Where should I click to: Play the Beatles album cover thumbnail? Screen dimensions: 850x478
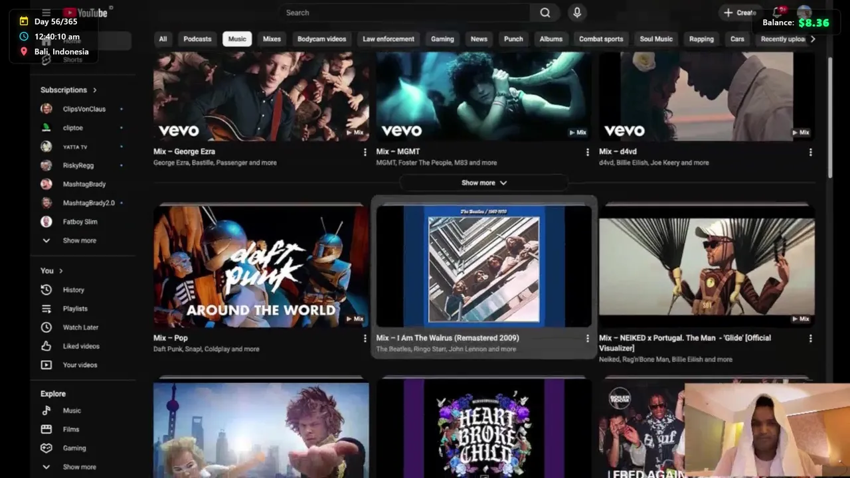tap(483, 266)
